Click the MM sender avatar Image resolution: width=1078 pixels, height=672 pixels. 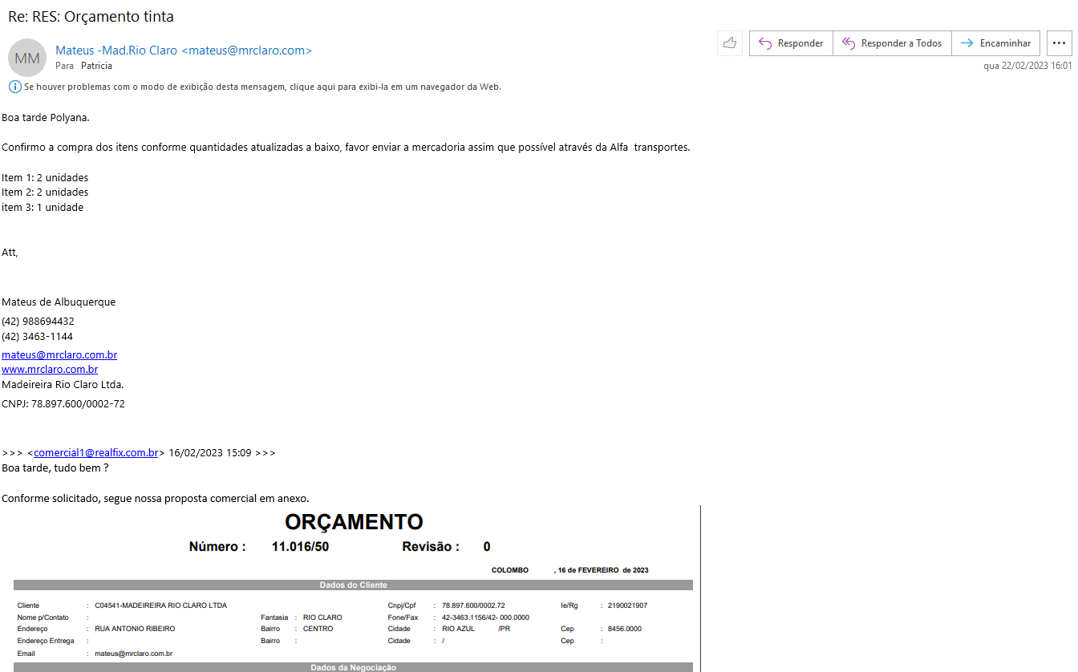pos(27,58)
